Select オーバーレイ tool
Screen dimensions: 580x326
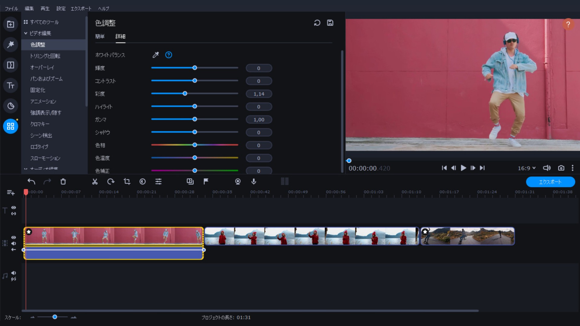(42, 67)
